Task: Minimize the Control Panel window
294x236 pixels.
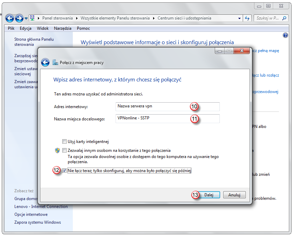Action: (259, 6)
